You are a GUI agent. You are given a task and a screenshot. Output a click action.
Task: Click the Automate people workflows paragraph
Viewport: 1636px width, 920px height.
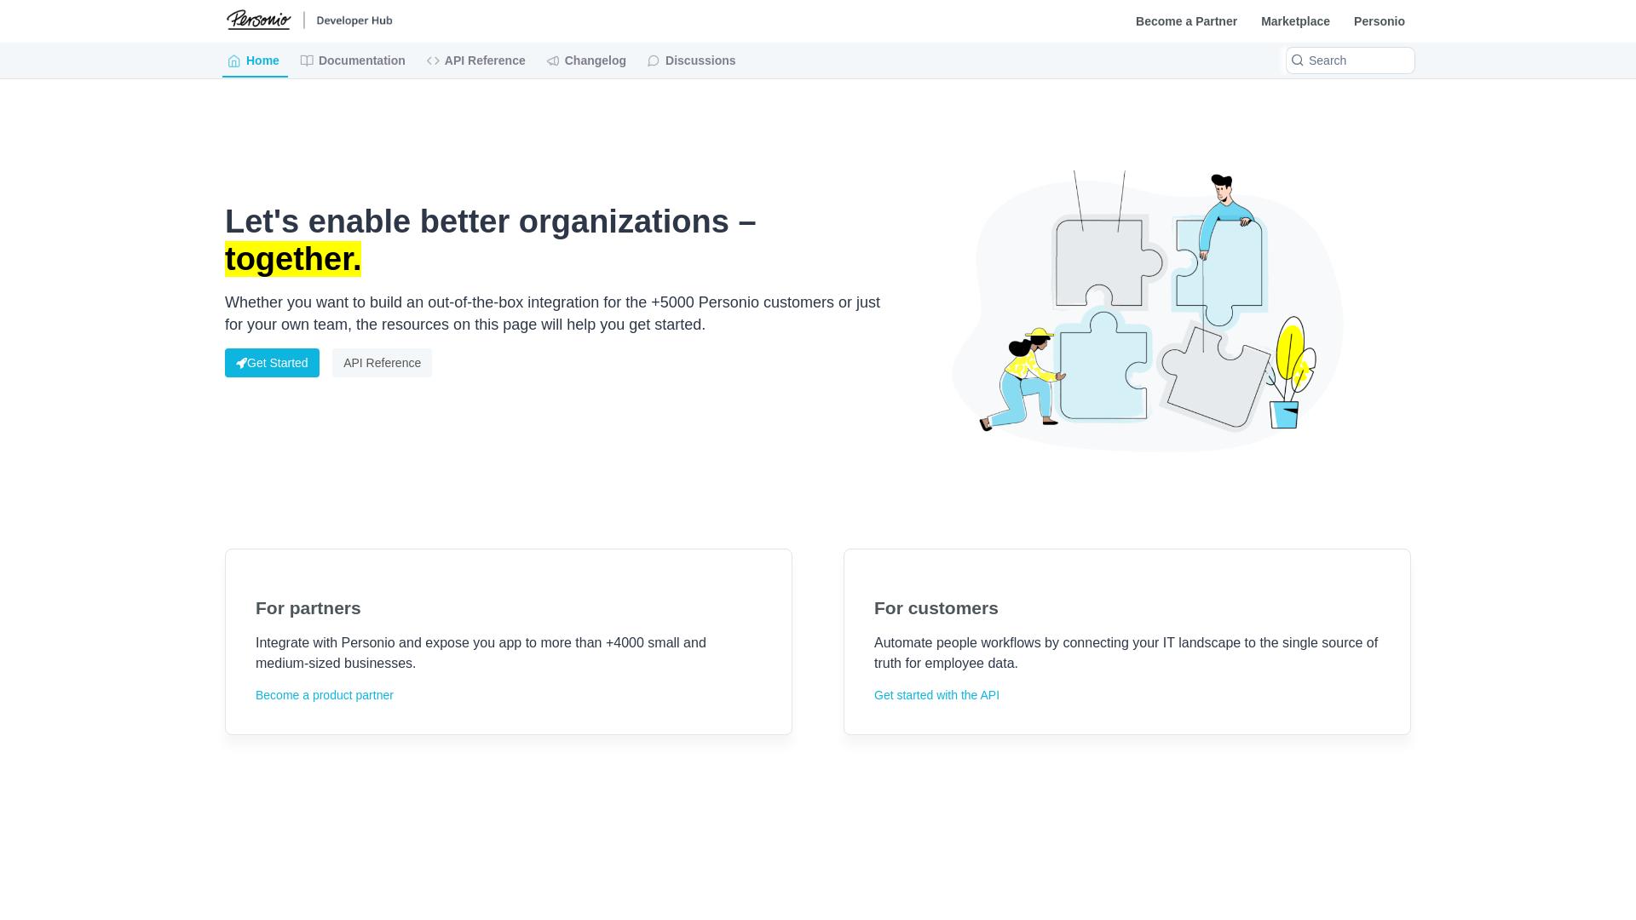1126,653
